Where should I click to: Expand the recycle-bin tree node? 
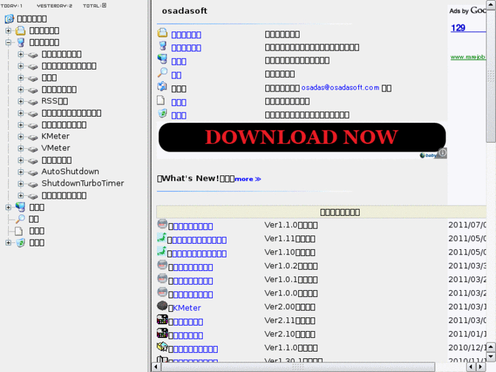9,243
